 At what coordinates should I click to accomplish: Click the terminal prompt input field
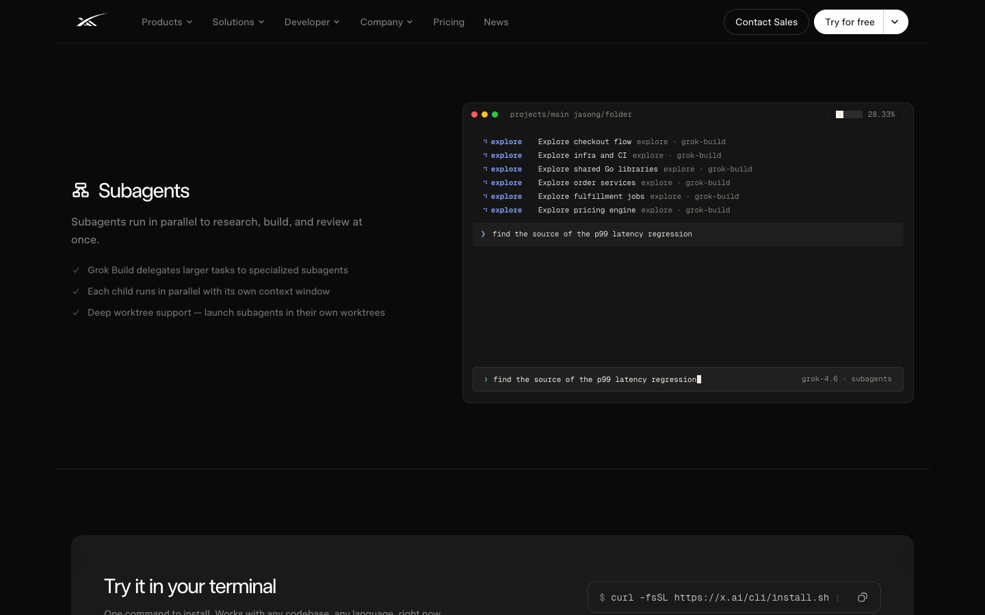pos(688,379)
